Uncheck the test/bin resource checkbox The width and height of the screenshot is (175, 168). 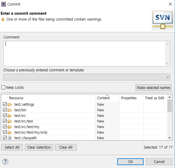pyautogui.click(x=5, y=110)
